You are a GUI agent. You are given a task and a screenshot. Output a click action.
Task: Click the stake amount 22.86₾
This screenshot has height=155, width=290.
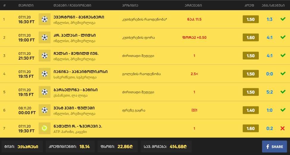point(125,147)
